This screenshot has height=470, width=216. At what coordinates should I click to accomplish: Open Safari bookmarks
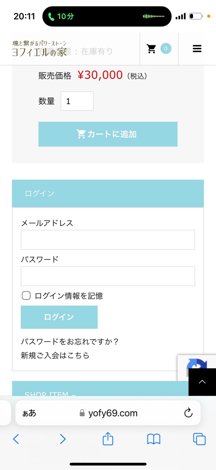[153, 439]
